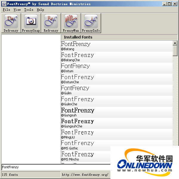The height and width of the screenshot is (179, 179).
Task: Select the @Dotum font entry
Action: click(x=117, y=68)
